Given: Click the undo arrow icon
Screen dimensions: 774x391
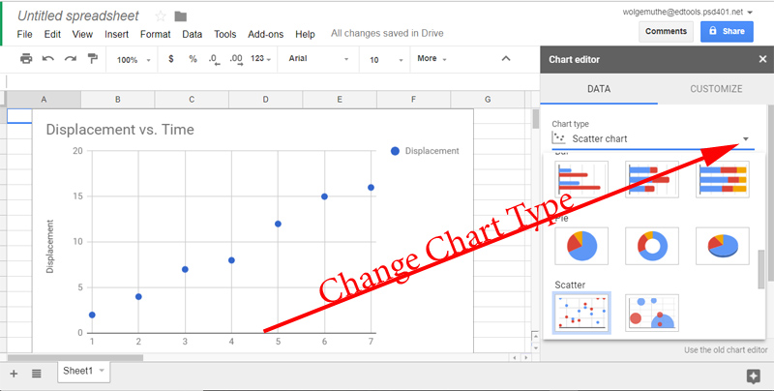Looking at the screenshot, I should (x=48, y=59).
